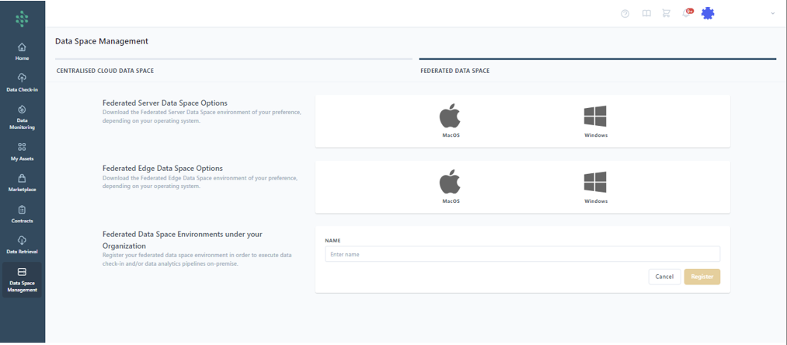787x345 pixels.
Task: Go to Data Check-in section
Action: [x=22, y=82]
